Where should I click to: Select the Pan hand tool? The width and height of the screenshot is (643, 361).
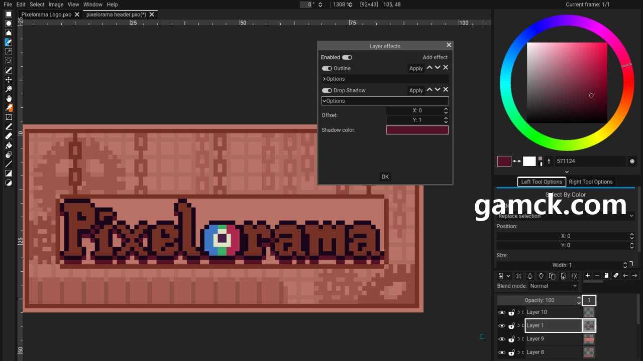9,98
